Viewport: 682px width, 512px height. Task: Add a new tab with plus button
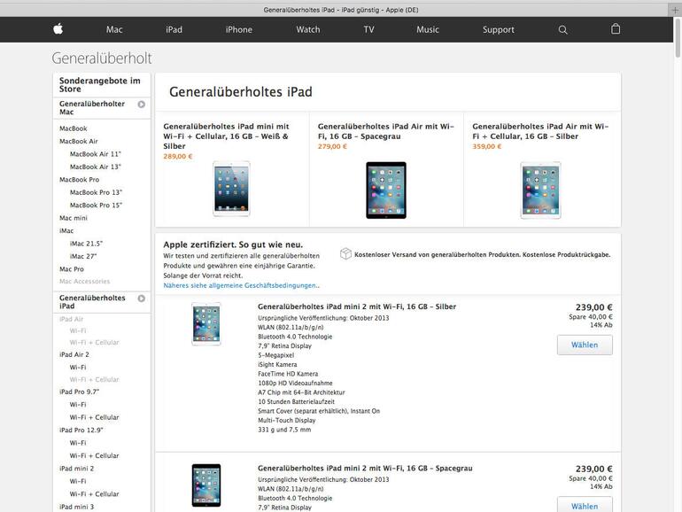pyautogui.click(x=675, y=10)
